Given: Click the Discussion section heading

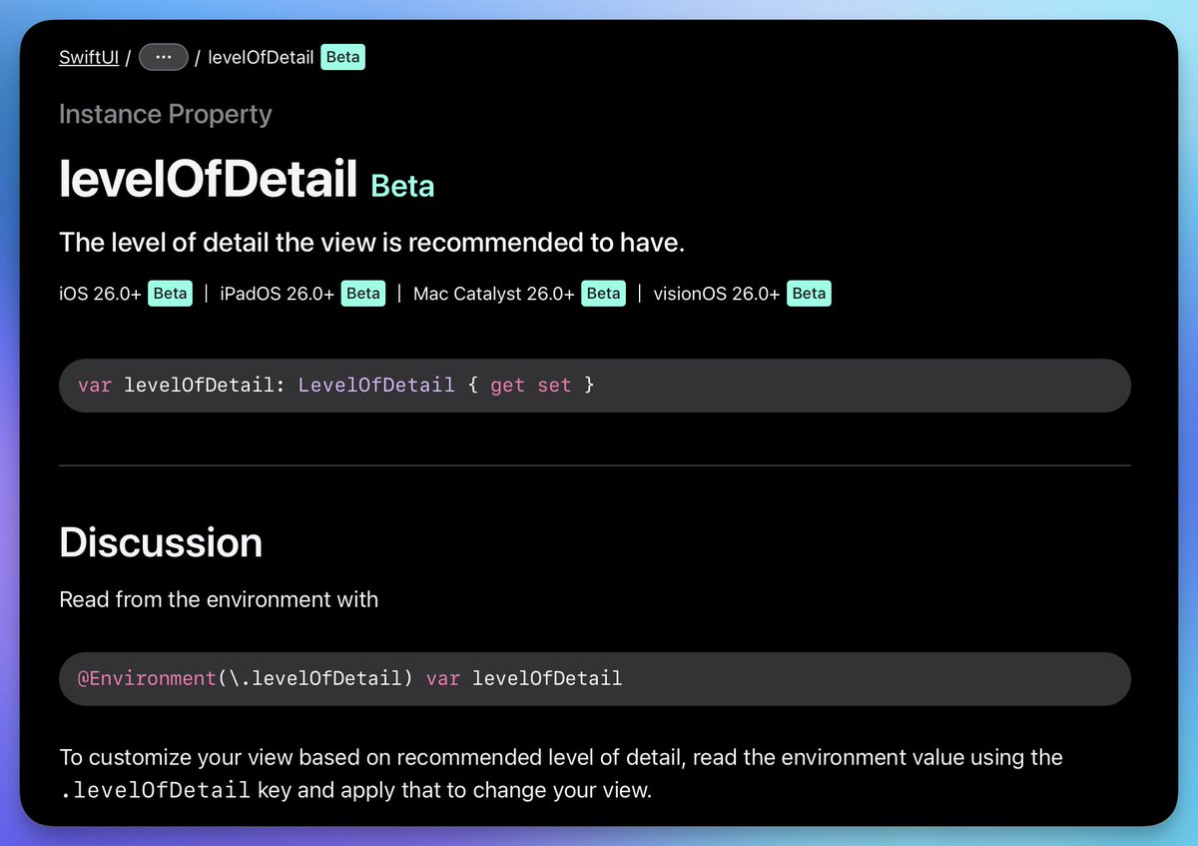Looking at the screenshot, I should click(161, 543).
